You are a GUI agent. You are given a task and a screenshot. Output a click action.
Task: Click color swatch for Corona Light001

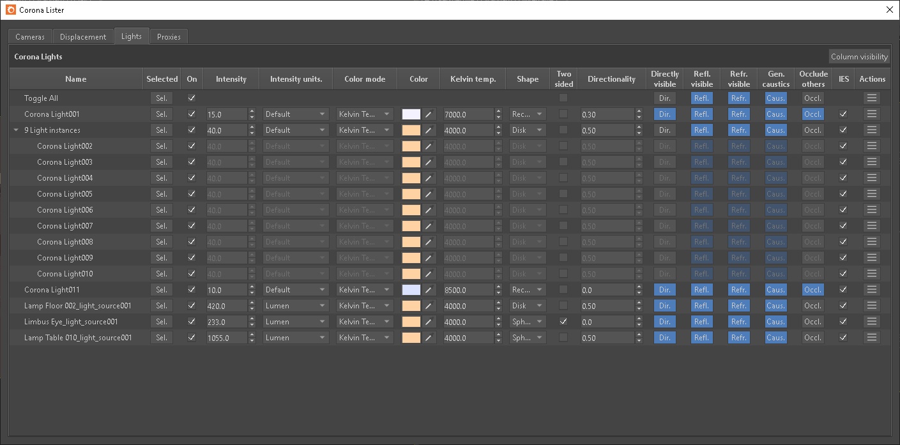(411, 114)
